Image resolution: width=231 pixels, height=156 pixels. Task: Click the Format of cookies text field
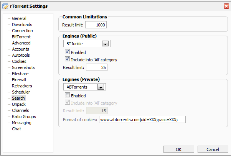coord(142,120)
